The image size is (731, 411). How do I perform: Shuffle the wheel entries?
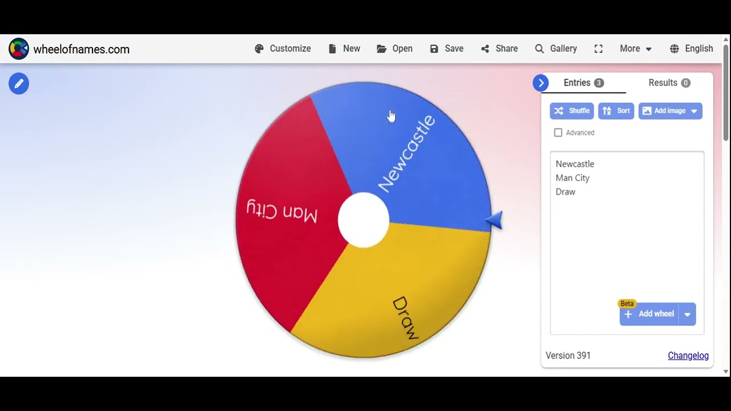click(x=572, y=111)
